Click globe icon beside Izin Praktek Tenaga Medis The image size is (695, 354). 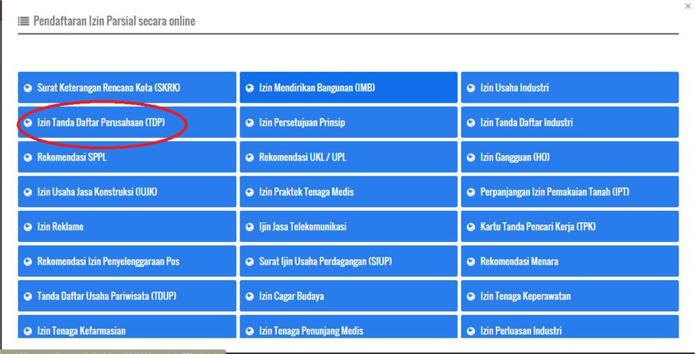point(250,192)
